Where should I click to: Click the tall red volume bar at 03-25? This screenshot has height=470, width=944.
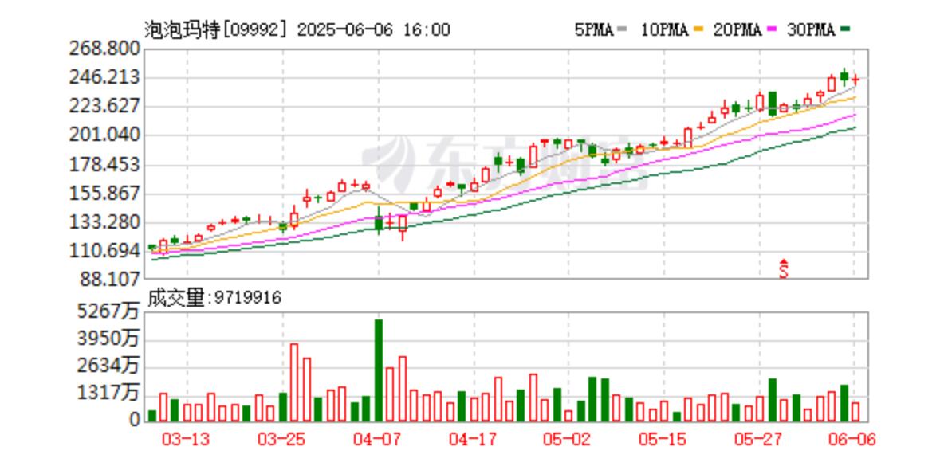point(294,382)
